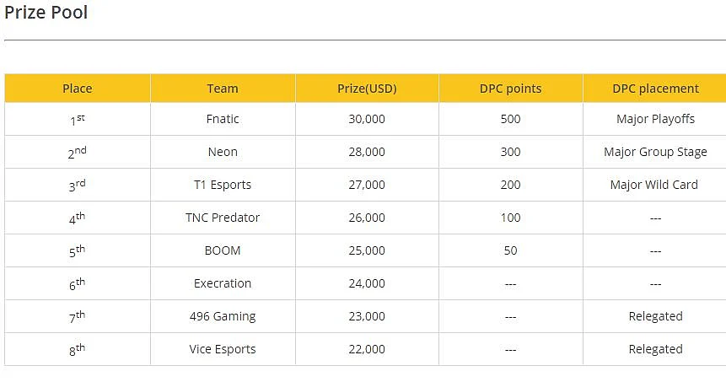
Task: Click the Prize(USD) column header
Action: 367,88
